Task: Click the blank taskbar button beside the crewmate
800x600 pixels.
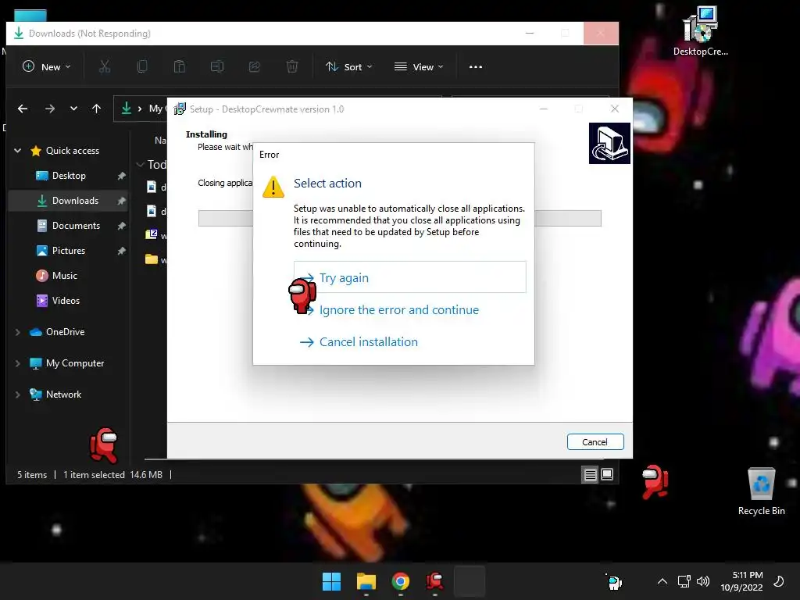Action: 470,581
